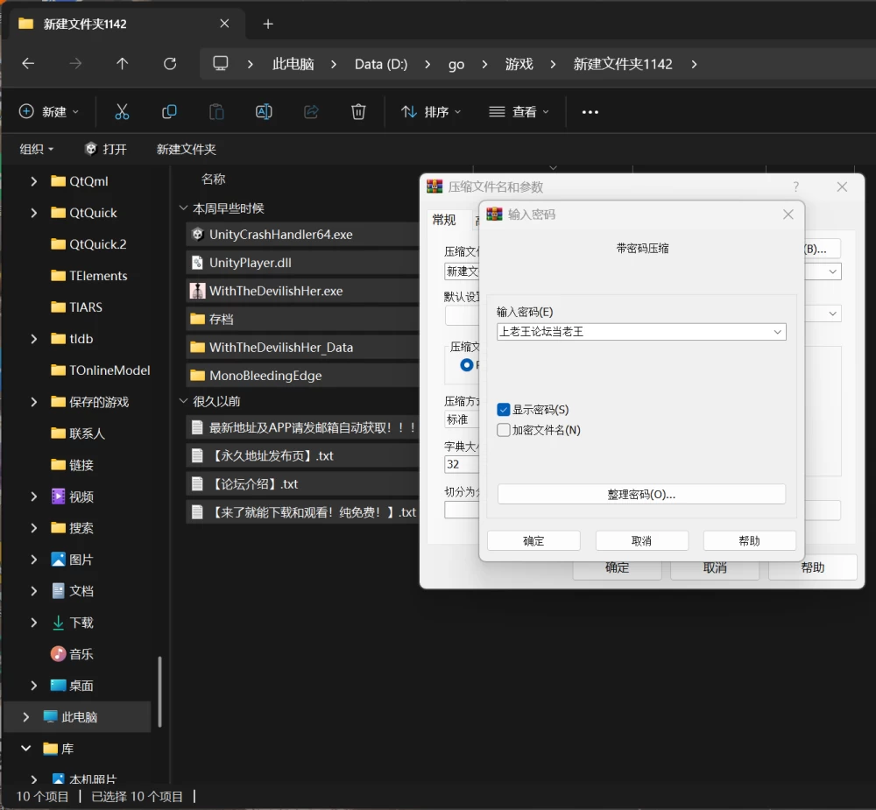Select 【论坛介绍】.txt file

302,483
